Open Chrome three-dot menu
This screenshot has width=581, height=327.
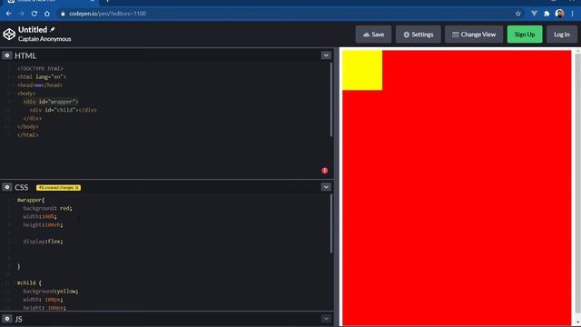[573, 14]
